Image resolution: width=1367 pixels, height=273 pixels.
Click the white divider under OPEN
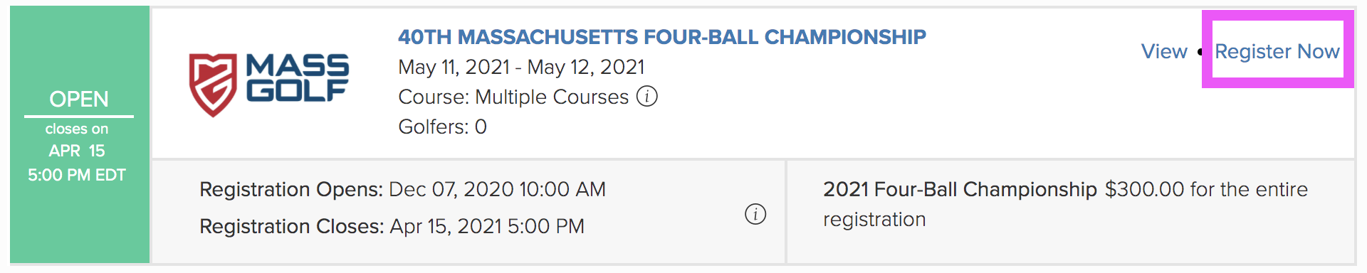(79, 116)
